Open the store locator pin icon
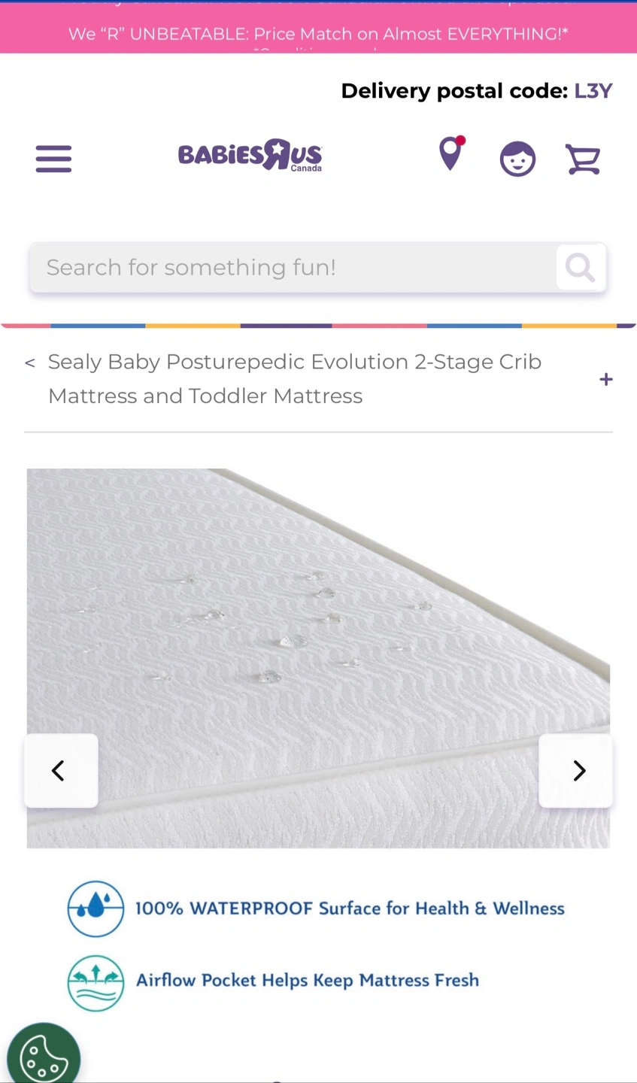The width and height of the screenshot is (637, 1083). coord(451,153)
